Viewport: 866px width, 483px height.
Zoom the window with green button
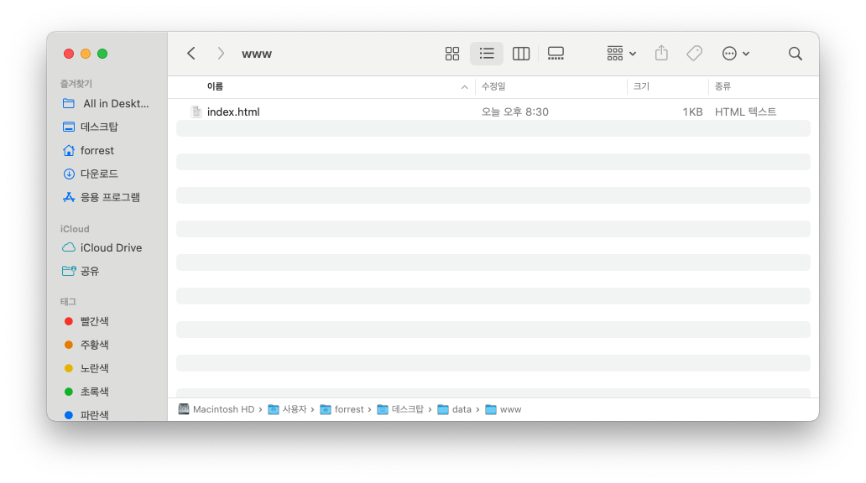(102, 54)
